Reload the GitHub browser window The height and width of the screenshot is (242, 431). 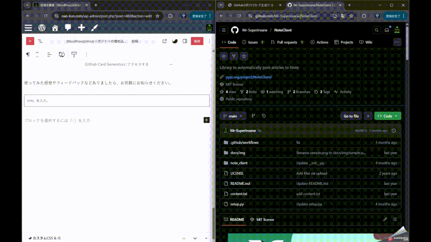[x=239, y=16]
